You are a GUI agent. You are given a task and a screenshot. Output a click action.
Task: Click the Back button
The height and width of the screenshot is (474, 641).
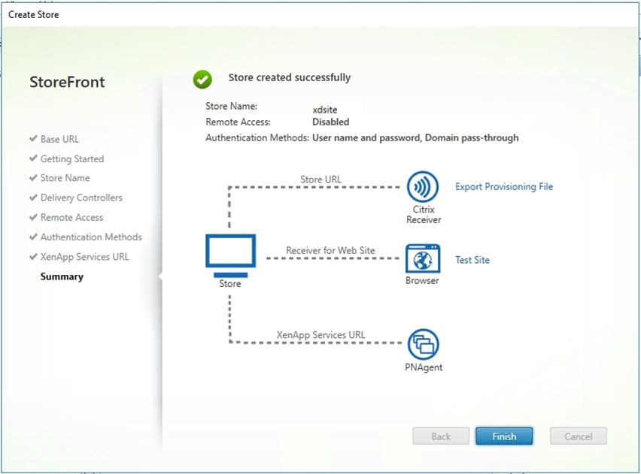pyautogui.click(x=441, y=436)
